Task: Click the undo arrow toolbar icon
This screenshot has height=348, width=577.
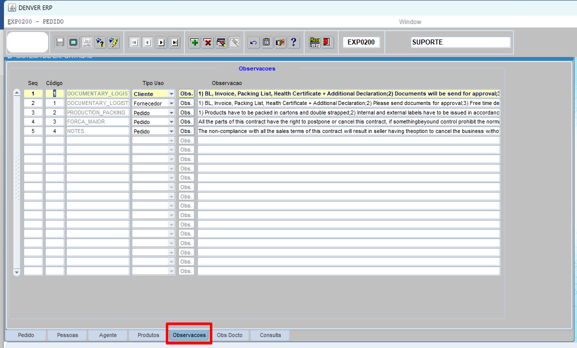Action: pyautogui.click(x=253, y=42)
